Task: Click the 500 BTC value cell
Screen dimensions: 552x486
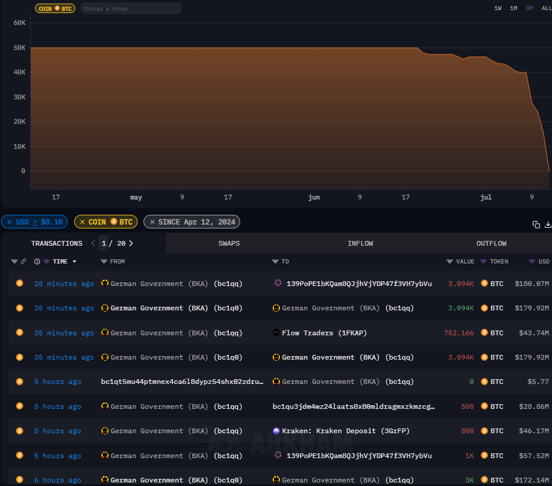Action: pyautogui.click(x=467, y=406)
